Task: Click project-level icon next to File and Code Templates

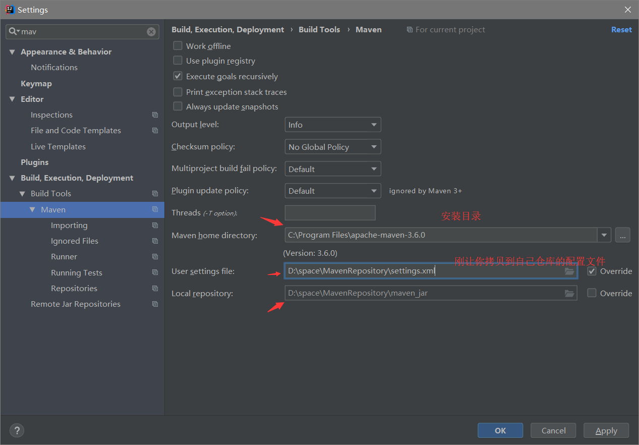Action: (x=155, y=131)
